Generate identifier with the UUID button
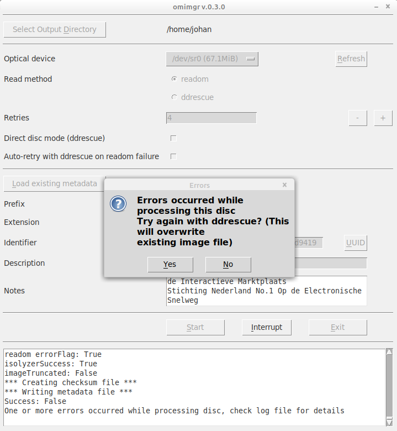 tap(355, 243)
